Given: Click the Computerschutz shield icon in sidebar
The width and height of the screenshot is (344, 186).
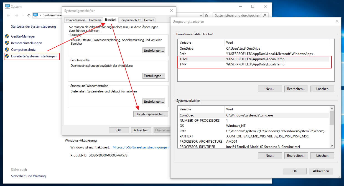Looking at the screenshot, I should [7, 49].
